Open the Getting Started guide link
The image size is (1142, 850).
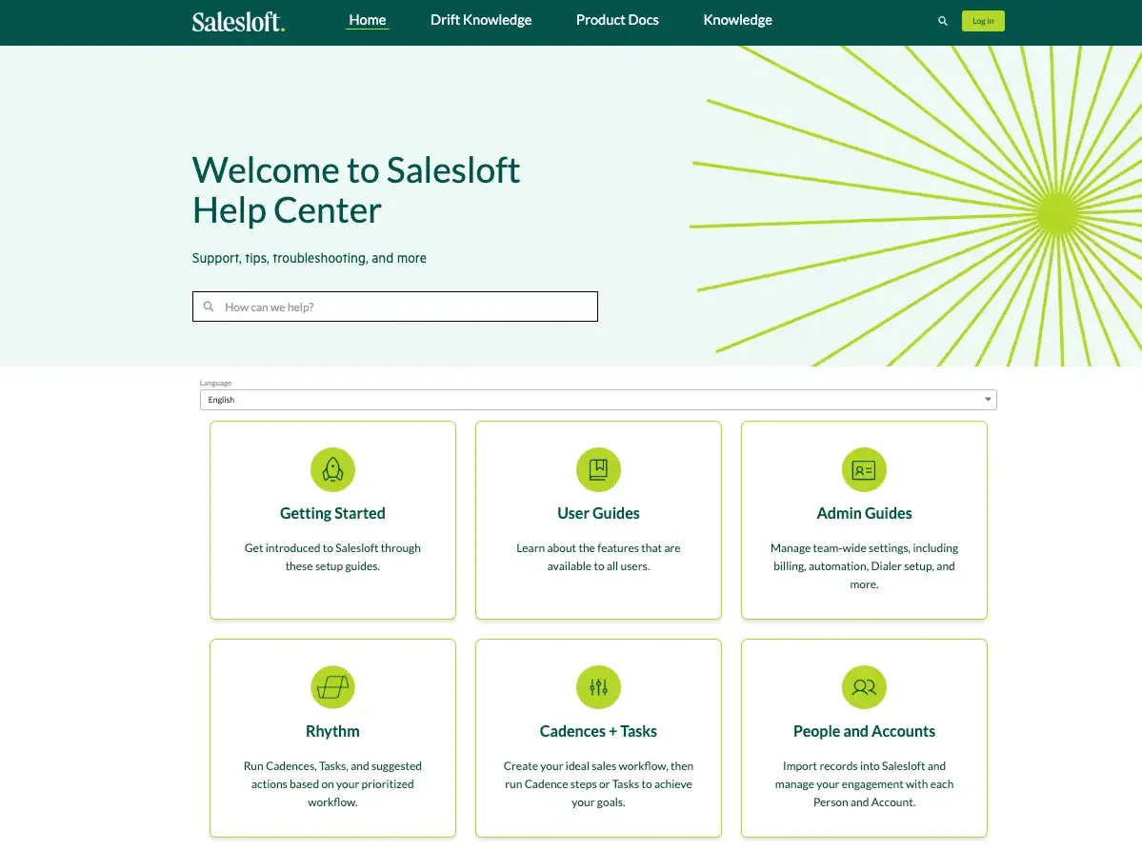(332, 513)
